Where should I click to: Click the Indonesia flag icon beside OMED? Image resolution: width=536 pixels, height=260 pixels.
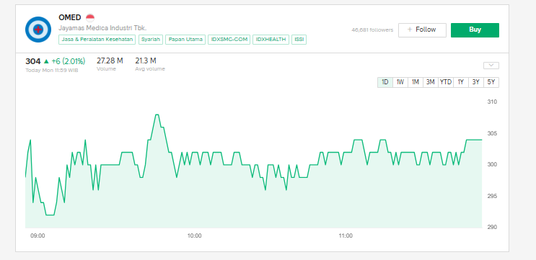(90, 18)
